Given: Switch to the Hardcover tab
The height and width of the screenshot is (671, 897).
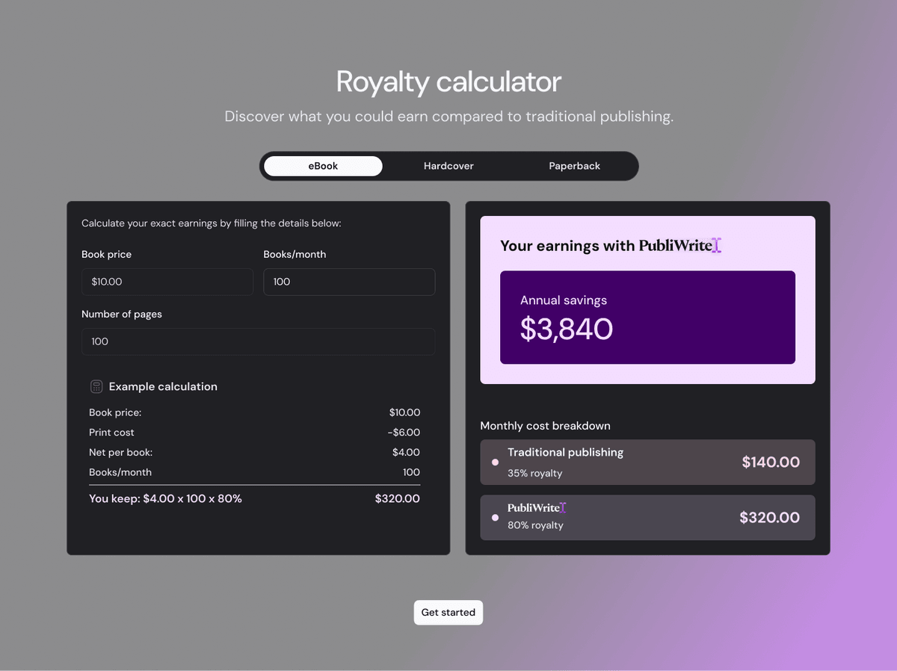Looking at the screenshot, I should point(449,166).
